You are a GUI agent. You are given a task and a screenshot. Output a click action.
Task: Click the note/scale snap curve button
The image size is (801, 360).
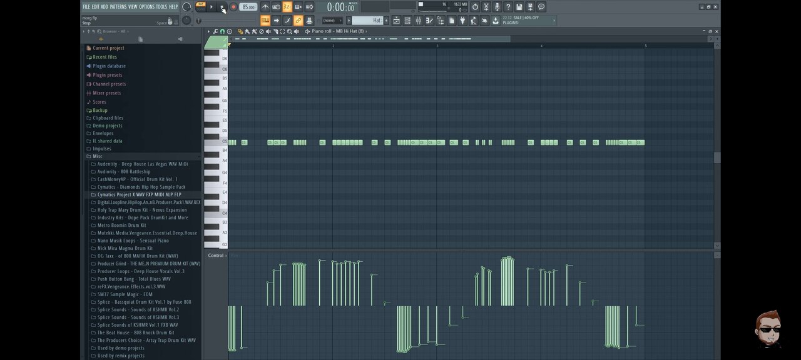[x=287, y=21]
